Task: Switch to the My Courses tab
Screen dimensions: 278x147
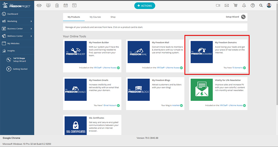Action: pyautogui.click(x=95, y=17)
